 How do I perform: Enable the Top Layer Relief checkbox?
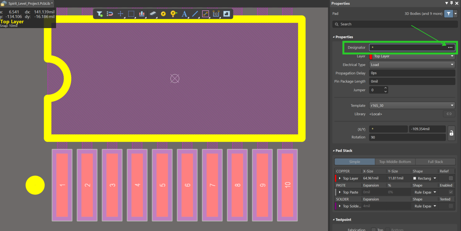[451, 178]
